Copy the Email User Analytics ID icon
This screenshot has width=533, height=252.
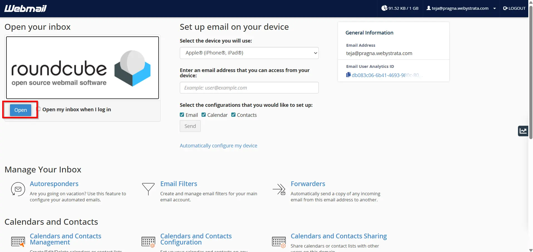point(348,75)
